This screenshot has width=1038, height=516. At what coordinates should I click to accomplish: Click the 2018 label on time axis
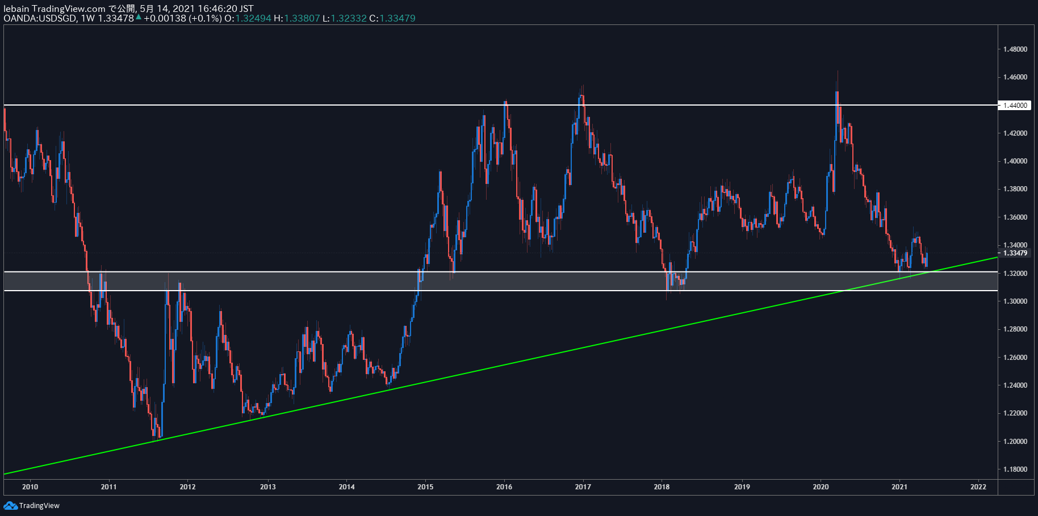662,486
